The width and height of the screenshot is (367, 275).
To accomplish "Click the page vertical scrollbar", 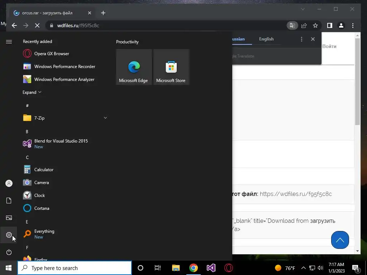I will click(x=357, y=82).
